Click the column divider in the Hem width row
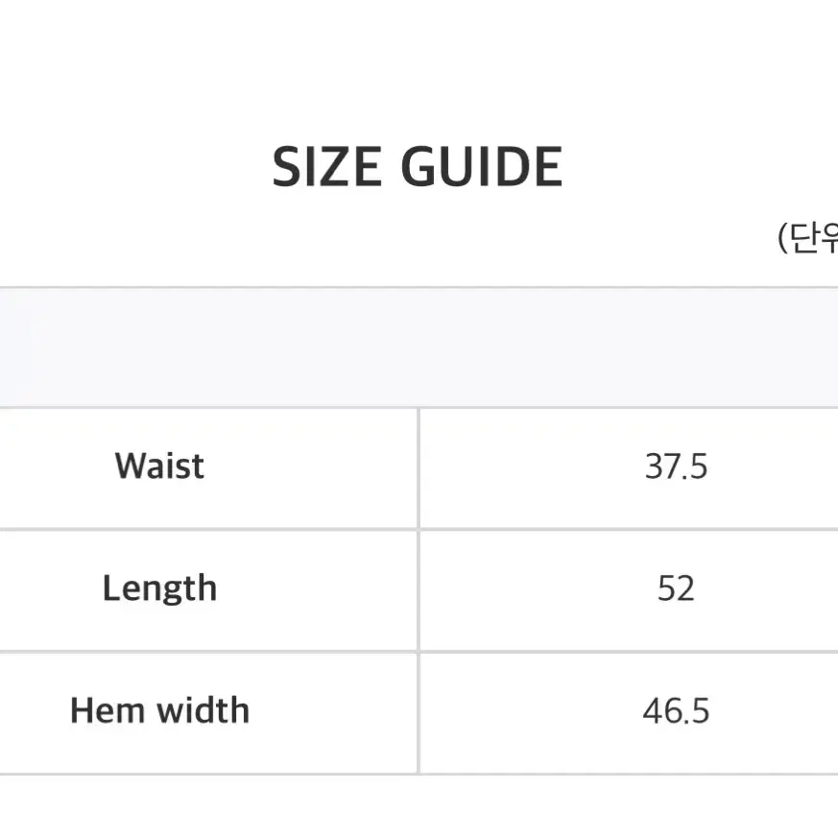The width and height of the screenshot is (838, 838). 419,713
